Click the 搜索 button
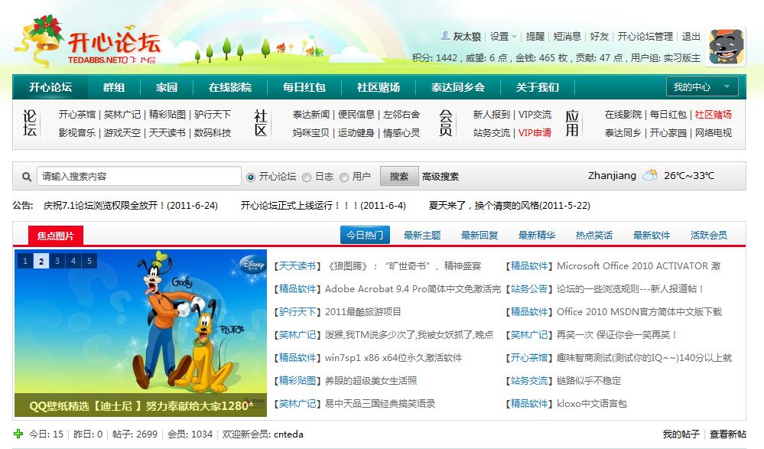The image size is (764, 449). pos(399,176)
